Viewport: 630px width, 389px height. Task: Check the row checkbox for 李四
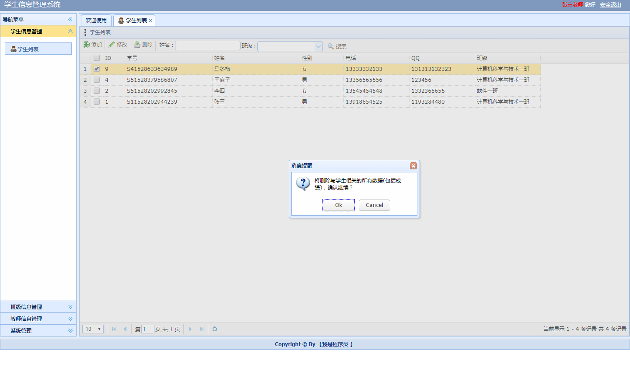point(97,91)
